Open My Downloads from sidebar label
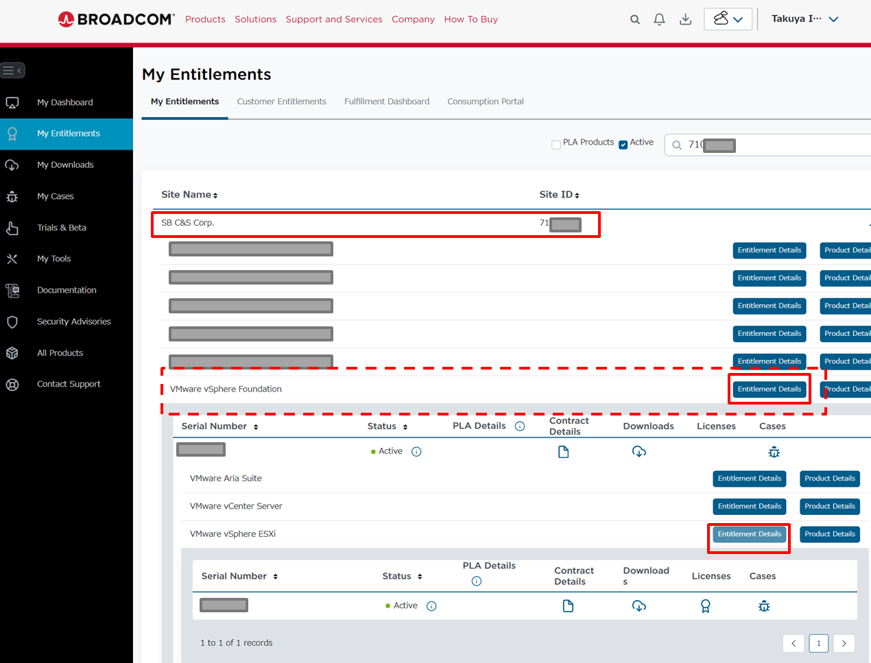 [65, 165]
